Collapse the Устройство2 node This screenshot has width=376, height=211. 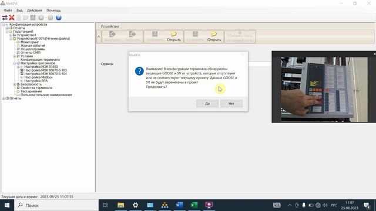pos(11,39)
